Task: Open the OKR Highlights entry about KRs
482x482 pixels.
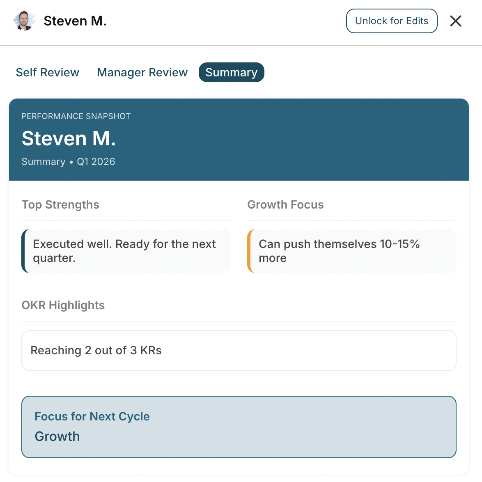Action: [239, 351]
